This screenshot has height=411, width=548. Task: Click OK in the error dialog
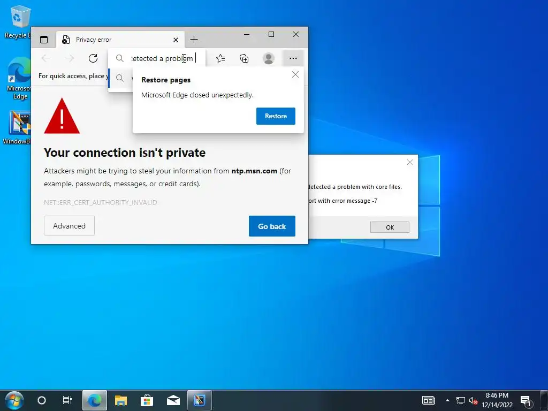(x=390, y=227)
